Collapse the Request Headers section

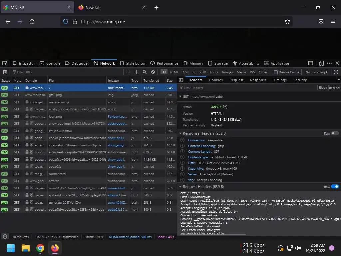(x=180, y=187)
